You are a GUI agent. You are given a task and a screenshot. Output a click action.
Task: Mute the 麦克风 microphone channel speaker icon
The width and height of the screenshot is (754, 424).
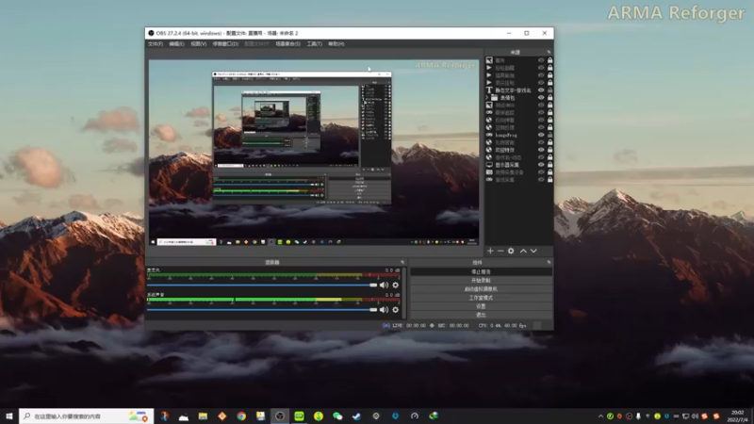pos(384,285)
